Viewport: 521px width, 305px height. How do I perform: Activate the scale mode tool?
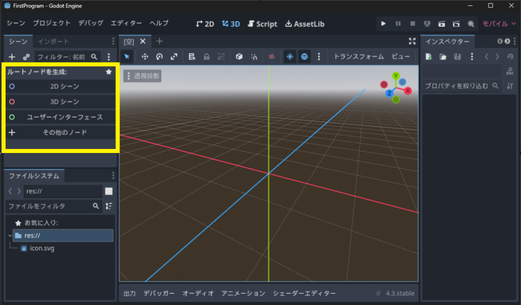[174, 56]
